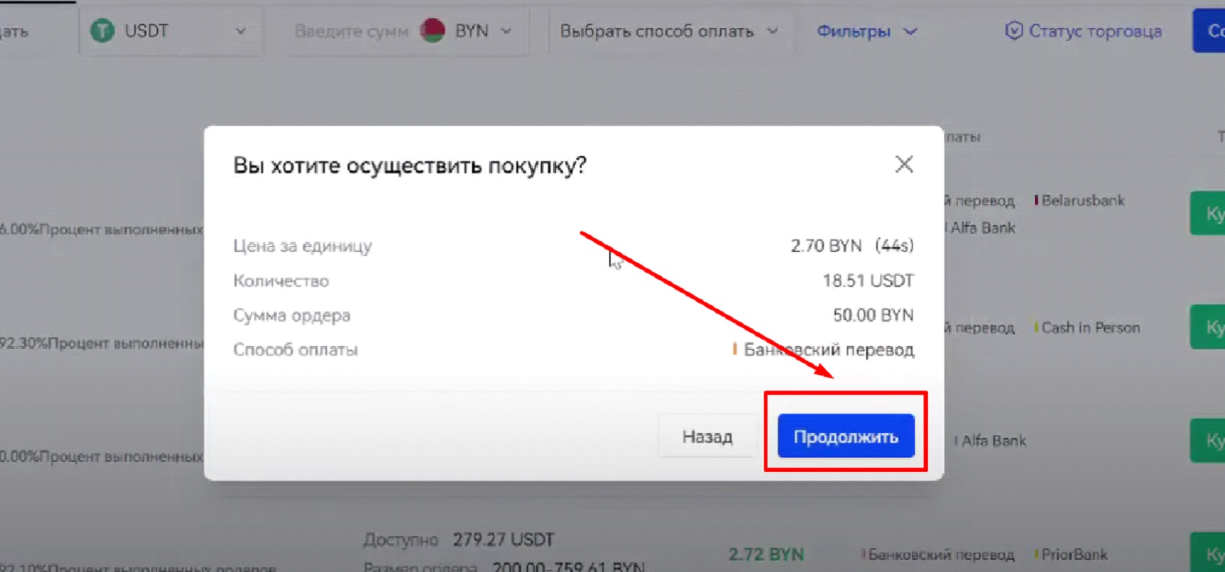This screenshot has height=572, width=1225.
Task: Click the Продолжить button in dialog
Action: [846, 436]
